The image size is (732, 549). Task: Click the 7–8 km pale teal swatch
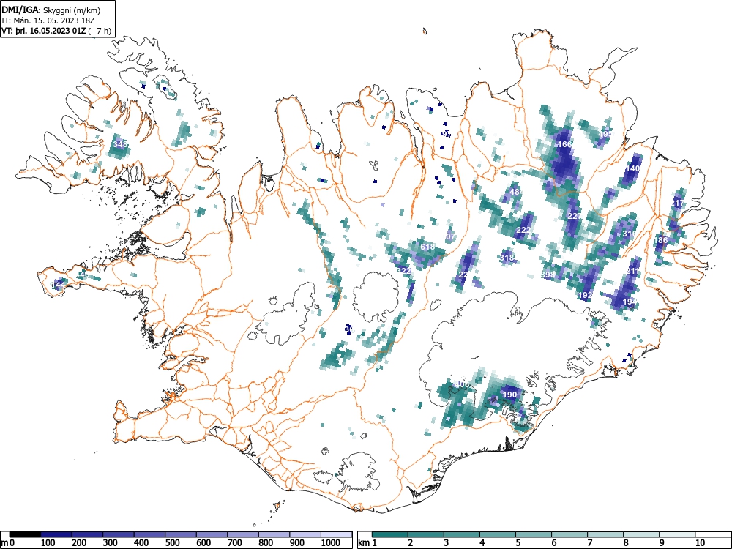coord(605,534)
